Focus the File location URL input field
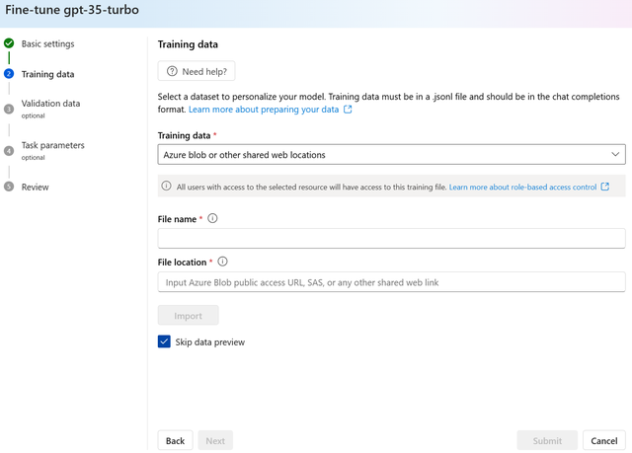Viewport: 632px width, 453px height. pos(391,282)
